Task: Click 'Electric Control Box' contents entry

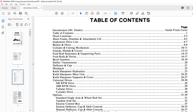Action: (x=68, y=104)
